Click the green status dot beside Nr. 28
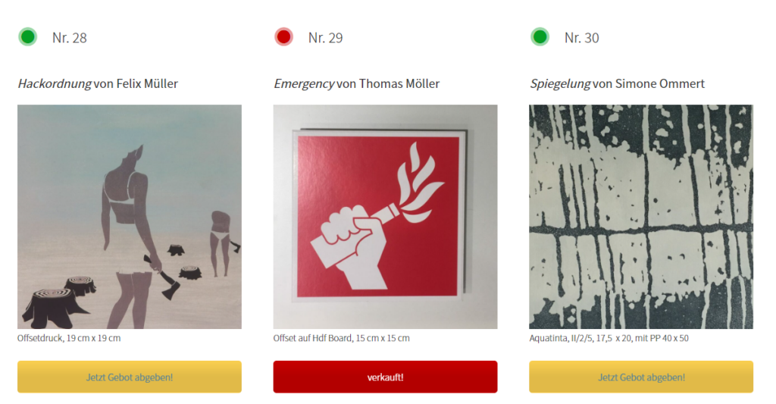Image resolution: width=776 pixels, height=404 pixels. [28, 36]
